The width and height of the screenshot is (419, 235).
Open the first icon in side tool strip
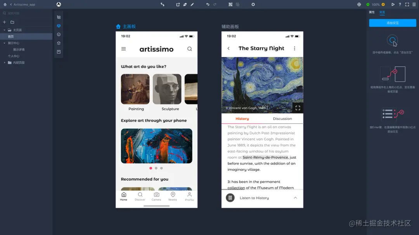pos(59,17)
